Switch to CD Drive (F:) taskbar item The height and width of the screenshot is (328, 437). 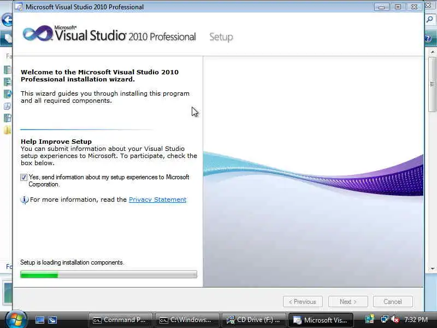253,320
